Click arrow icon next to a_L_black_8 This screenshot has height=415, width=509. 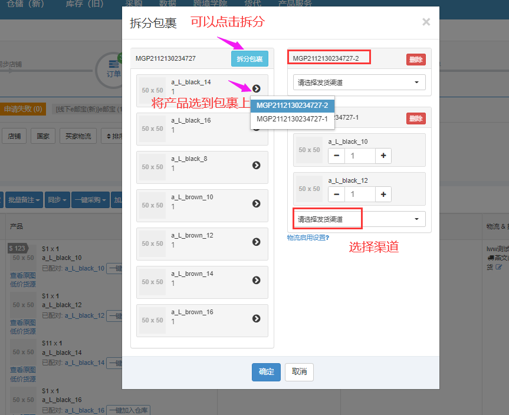click(x=256, y=165)
